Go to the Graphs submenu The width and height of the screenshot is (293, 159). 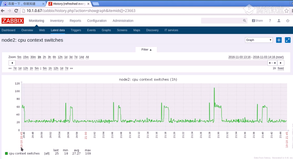[106, 30]
